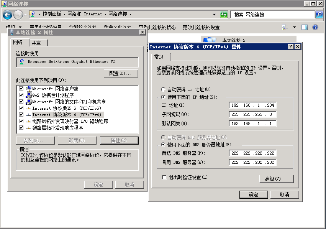Click the change view icon in toolbar
The image size is (326, 229).
pyautogui.click(x=285, y=27)
